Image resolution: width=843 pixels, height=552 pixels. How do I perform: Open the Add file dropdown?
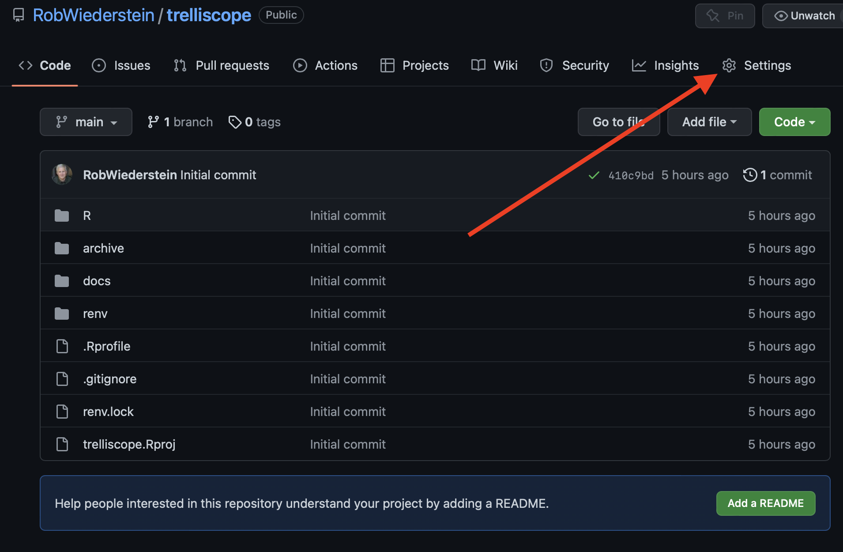[709, 122]
